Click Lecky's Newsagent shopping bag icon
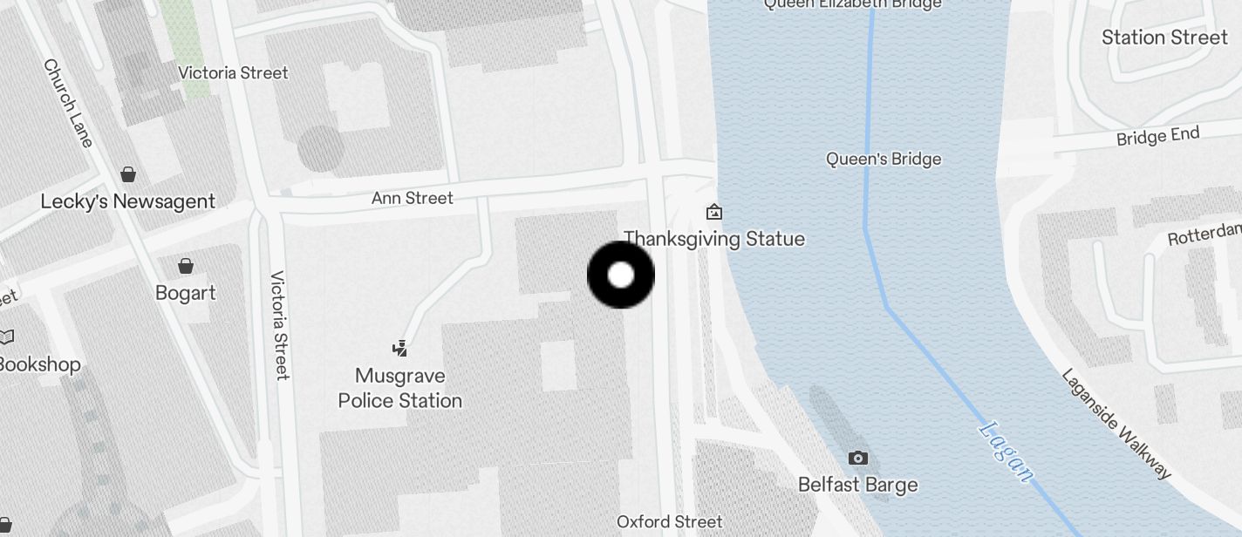 128,174
